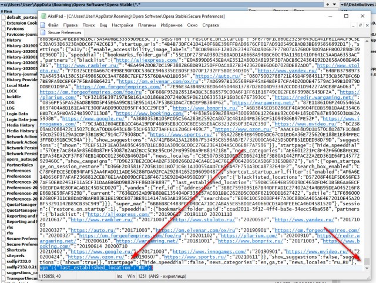The image size is (376, 283).
Task: Open www.bonprix.ru link before 20171003
Action: 251,241
